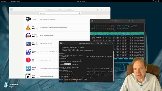
Task: Click Activities in the top bar
Action: point(4,1)
